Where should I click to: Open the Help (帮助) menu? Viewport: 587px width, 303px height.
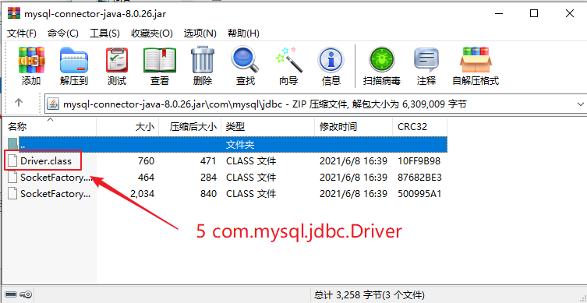(243, 33)
